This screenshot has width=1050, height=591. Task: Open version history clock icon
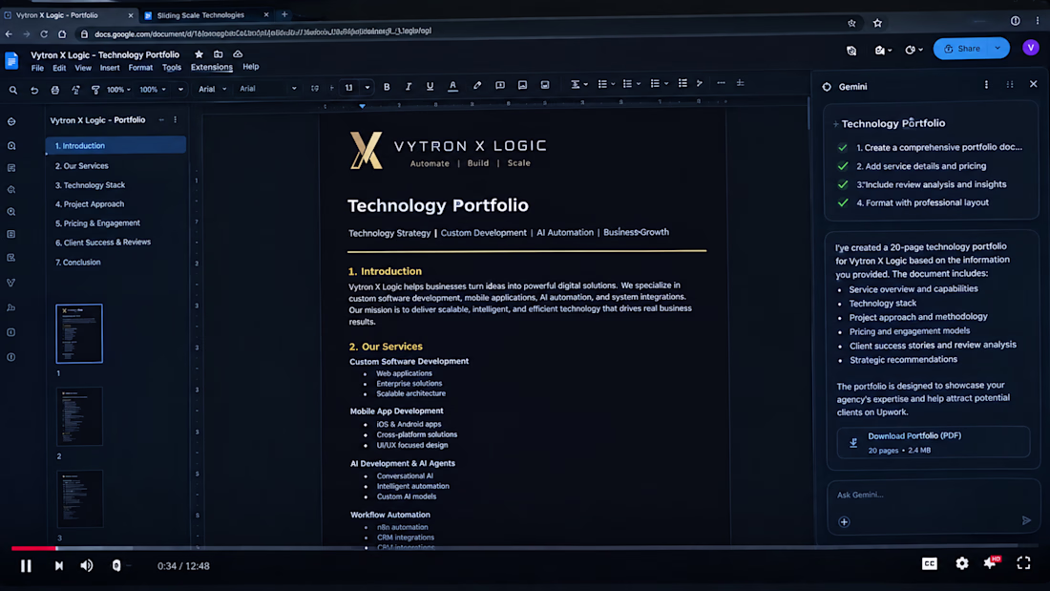tap(851, 51)
